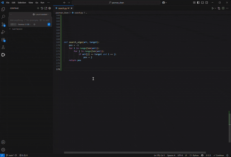231x157 pixels.
Task: Toggle primary side bar visibility
Action: 198,3
